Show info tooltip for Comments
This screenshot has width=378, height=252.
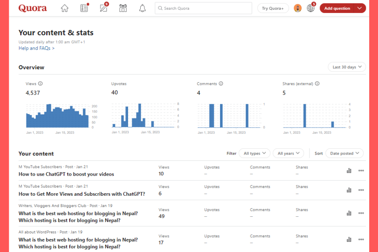point(221,84)
